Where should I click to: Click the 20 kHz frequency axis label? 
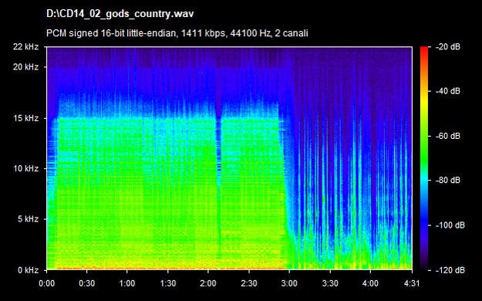(25, 67)
